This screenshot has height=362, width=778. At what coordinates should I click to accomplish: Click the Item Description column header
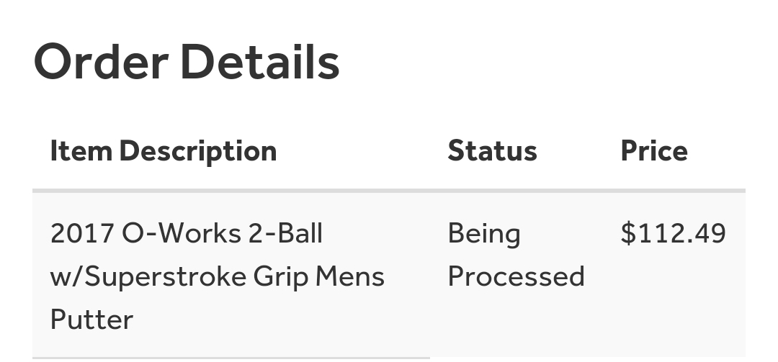point(164,151)
